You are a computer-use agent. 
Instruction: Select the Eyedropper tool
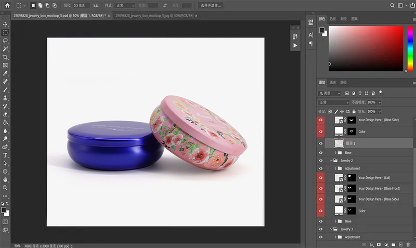pyautogui.click(x=5, y=73)
